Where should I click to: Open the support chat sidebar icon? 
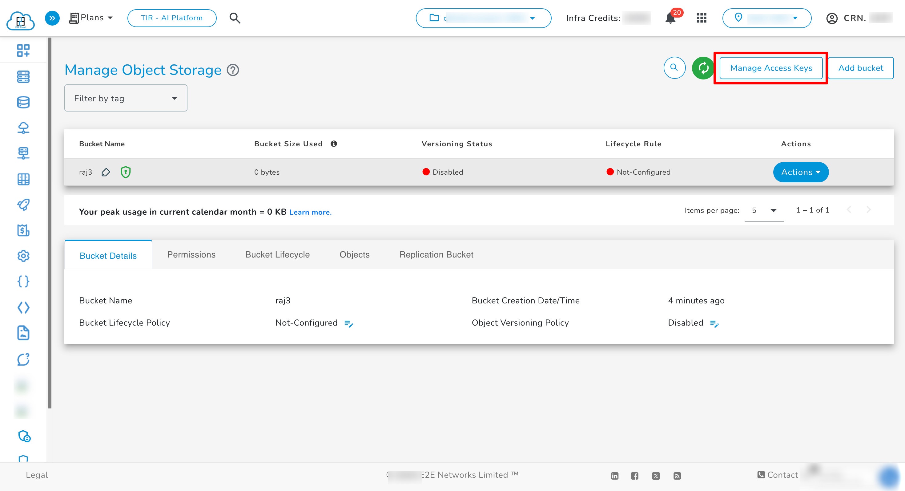click(23, 359)
